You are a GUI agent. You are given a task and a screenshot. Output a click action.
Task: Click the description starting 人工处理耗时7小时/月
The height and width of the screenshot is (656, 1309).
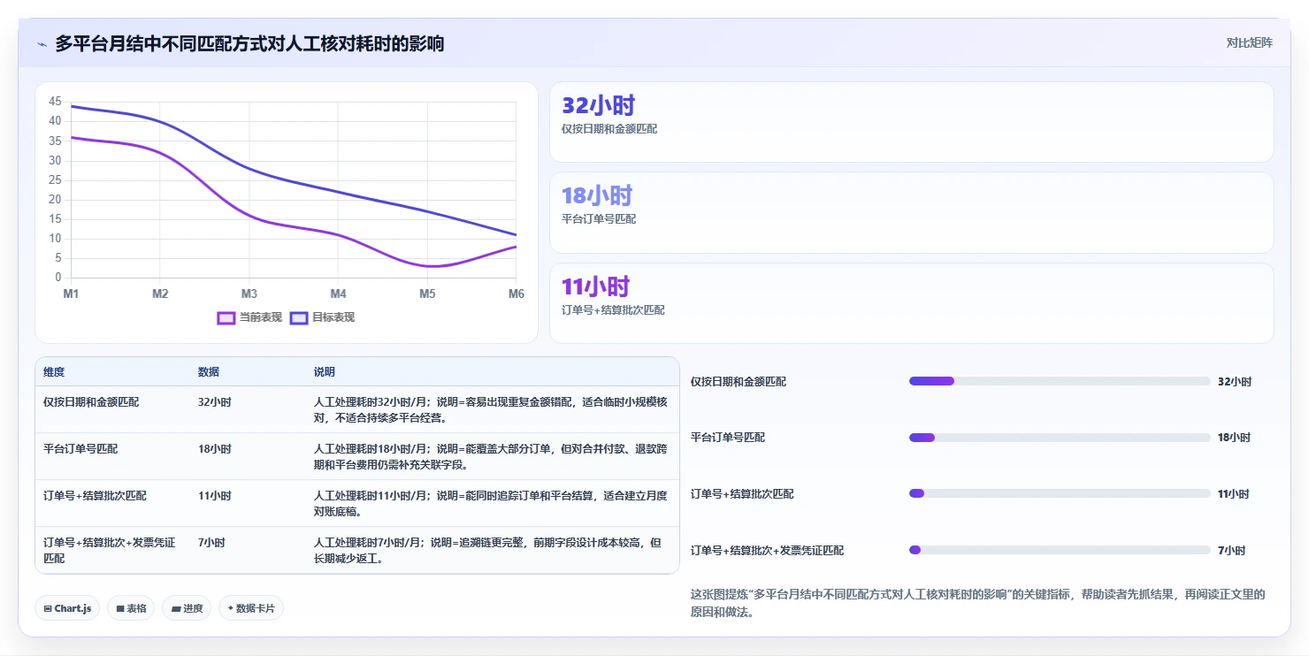coord(487,550)
